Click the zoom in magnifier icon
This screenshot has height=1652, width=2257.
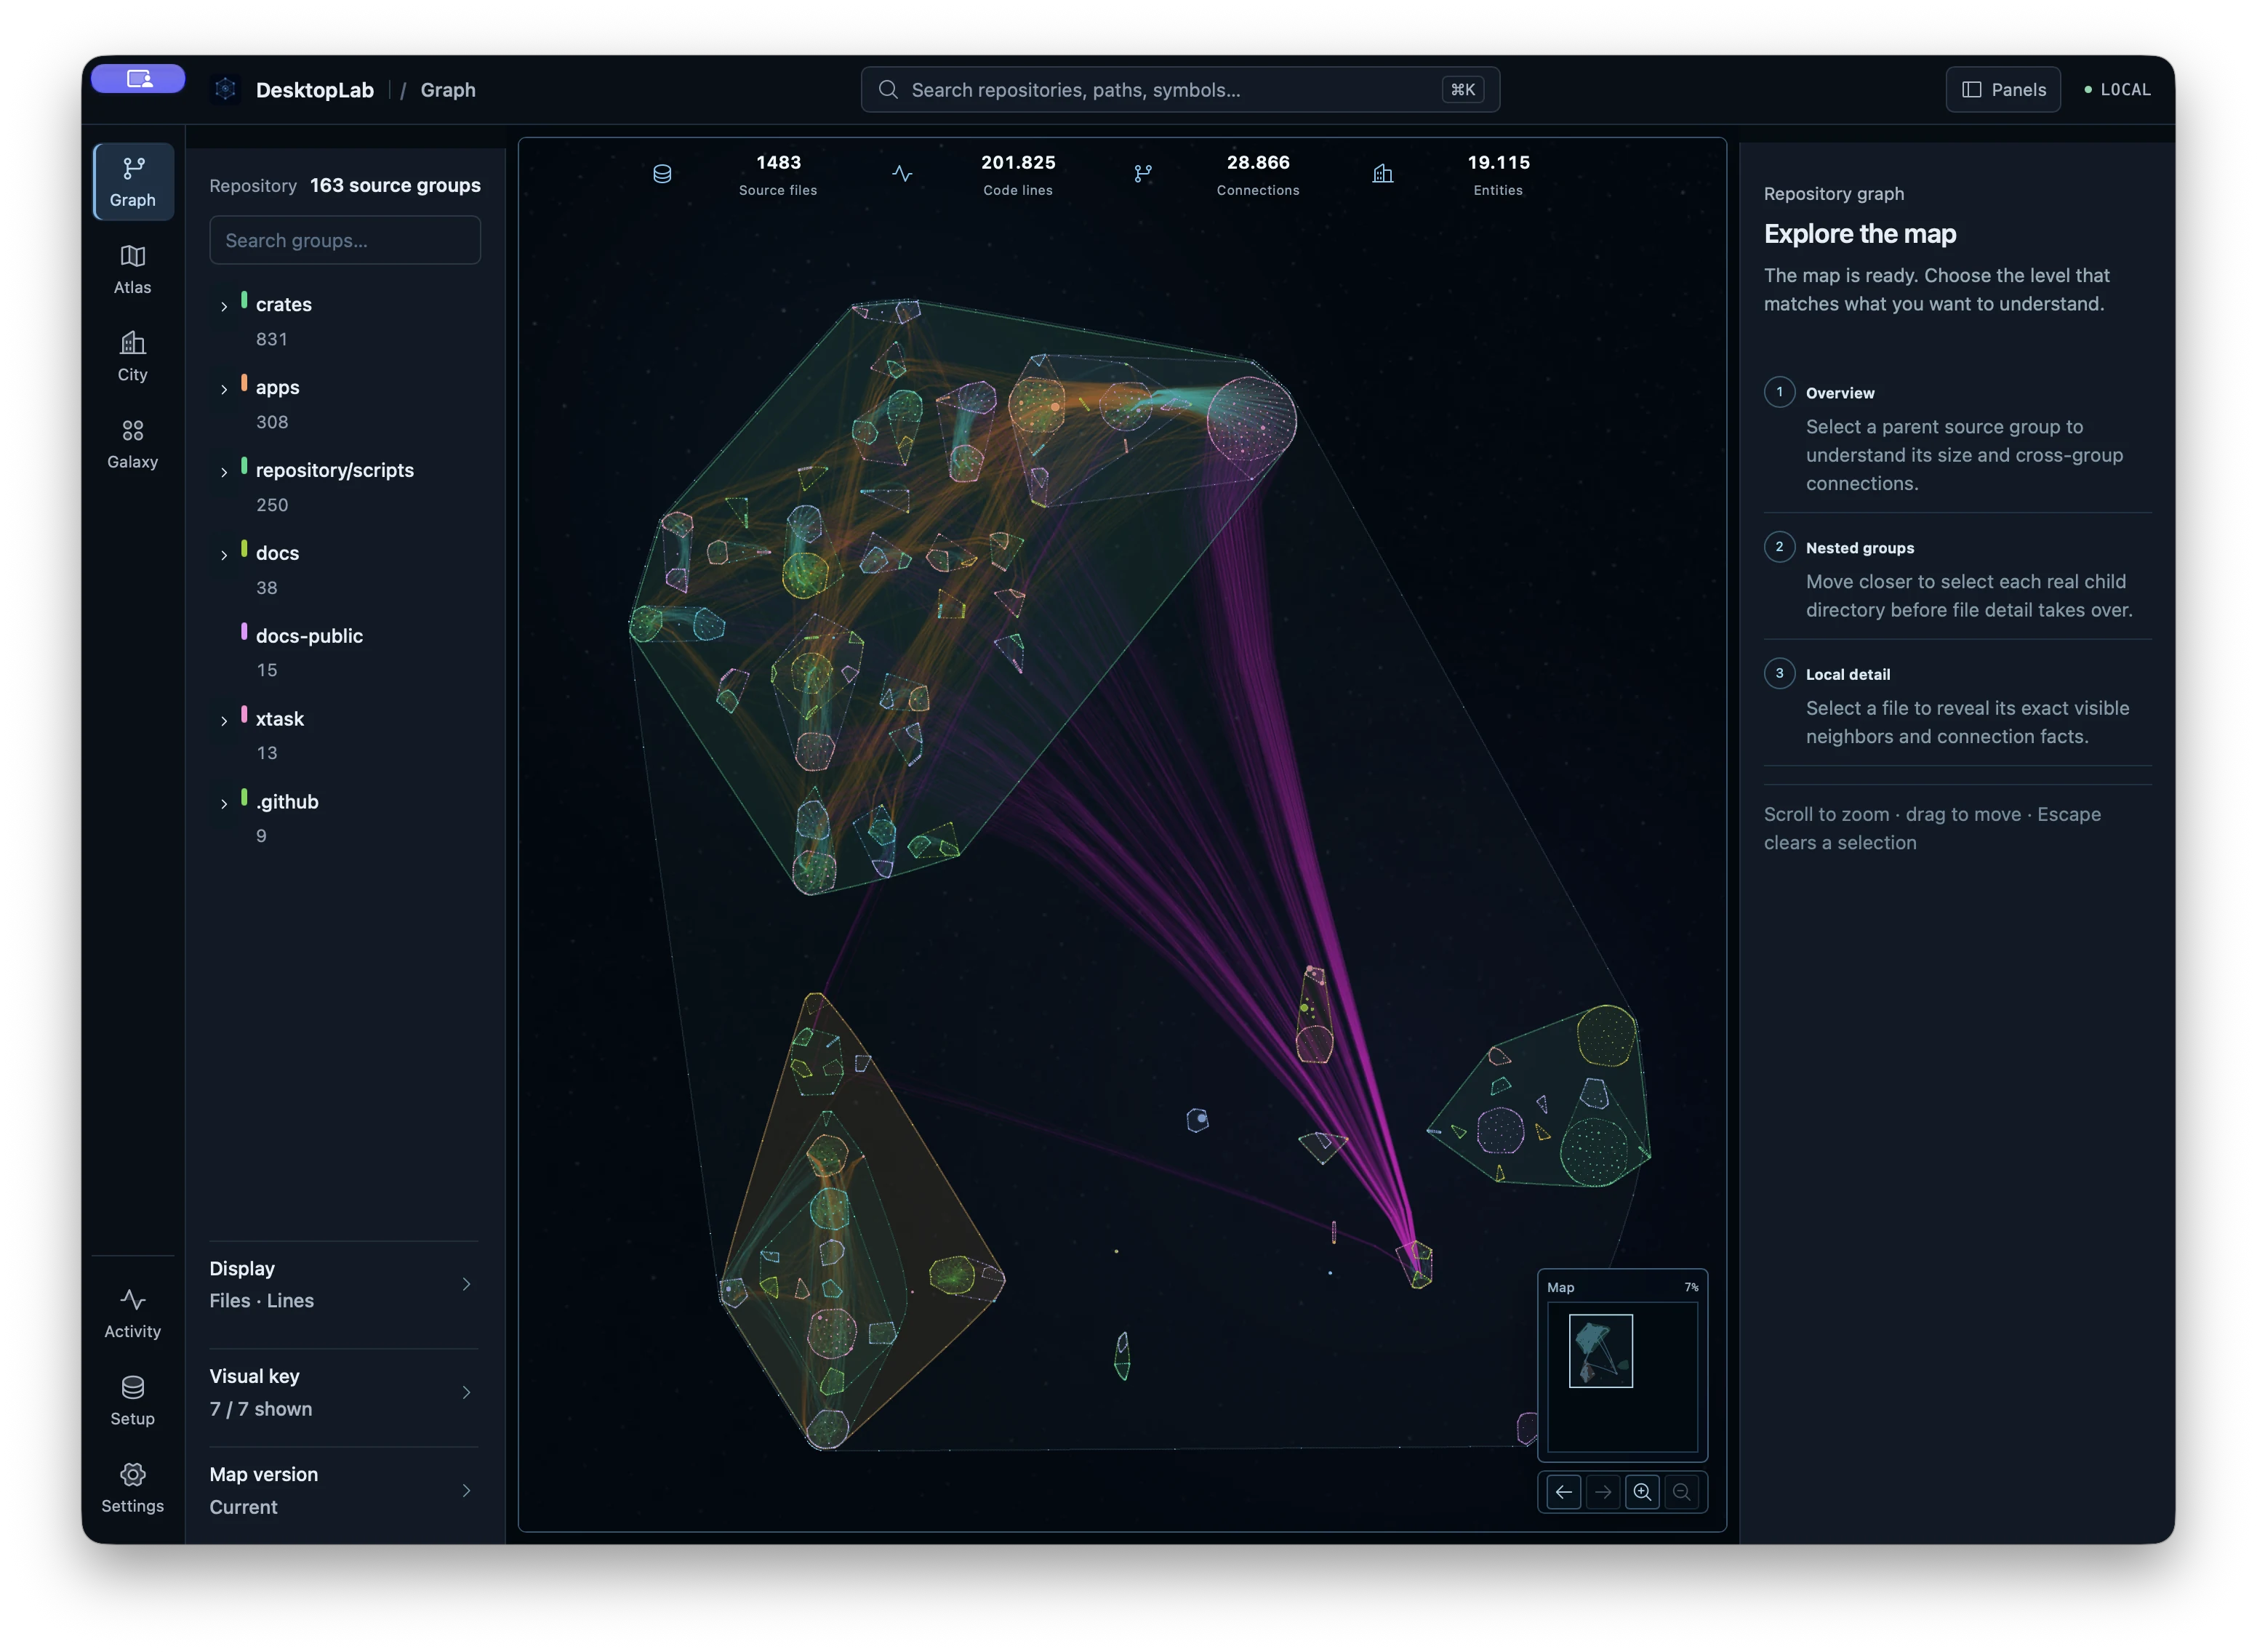click(1642, 1492)
